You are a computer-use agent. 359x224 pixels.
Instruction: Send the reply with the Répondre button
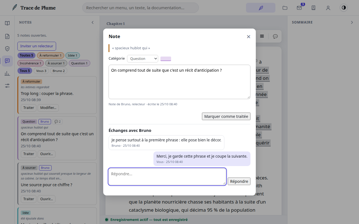pos(239,181)
